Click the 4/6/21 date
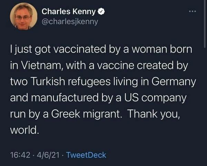The height and width of the screenshot is (166, 207). click(48, 155)
